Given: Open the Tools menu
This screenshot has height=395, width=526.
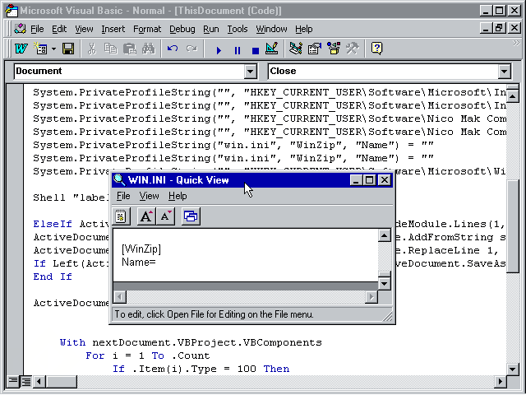Looking at the screenshot, I should point(238,30).
